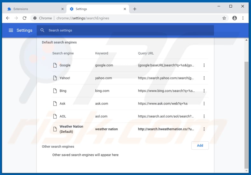
Task: Maximize the Chrome window
Action: point(231,6)
